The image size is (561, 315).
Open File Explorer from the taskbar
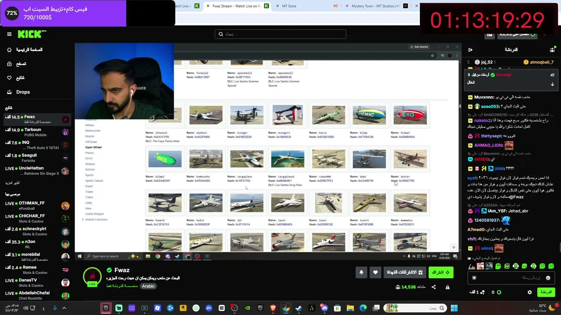350,308
